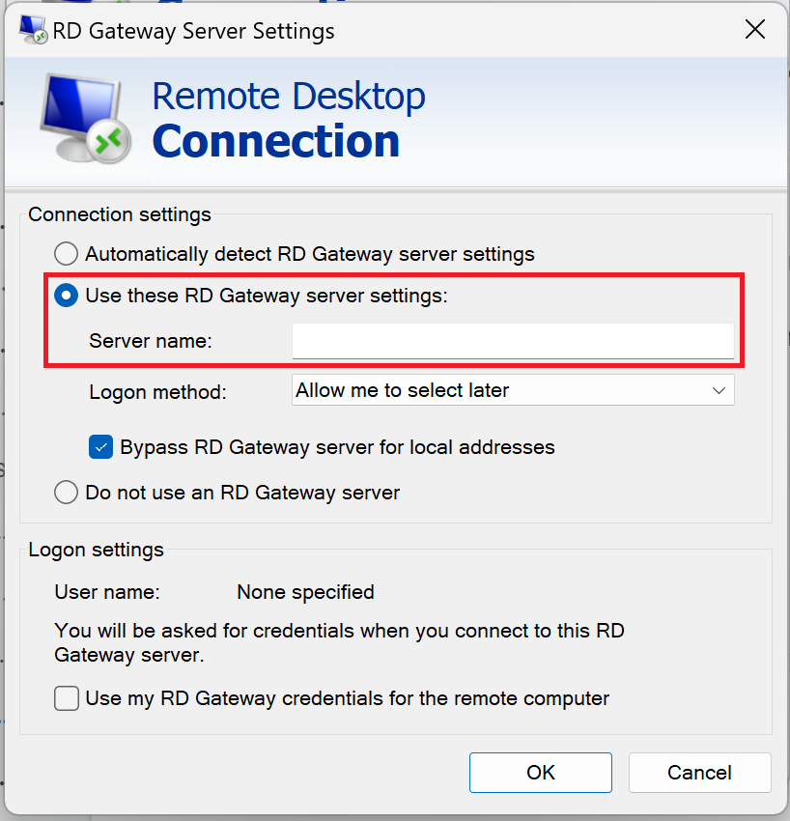Screen dimensions: 790x821
Task: Close the RD Gateway Server Settings dialog
Action: (x=755, y=30)
